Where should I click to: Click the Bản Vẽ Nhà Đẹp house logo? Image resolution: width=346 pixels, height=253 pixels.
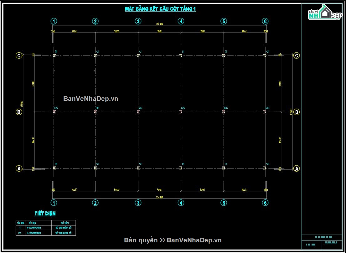325,12
